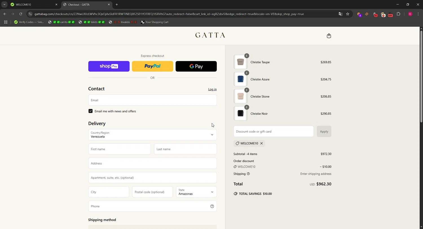423x229 pixels.
Task: Click the Log in link
Action: tap(212, 89)
